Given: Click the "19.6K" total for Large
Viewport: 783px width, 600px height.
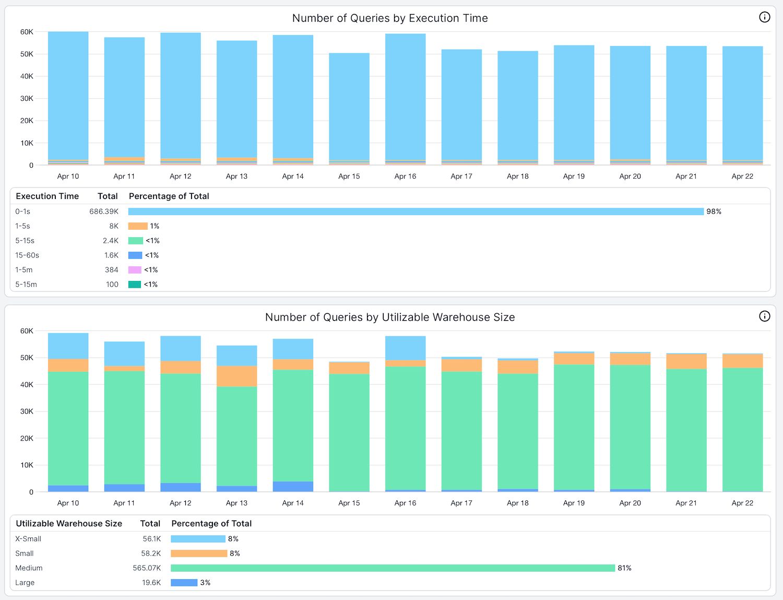Looking at the screenshot, I should [151, 583].
